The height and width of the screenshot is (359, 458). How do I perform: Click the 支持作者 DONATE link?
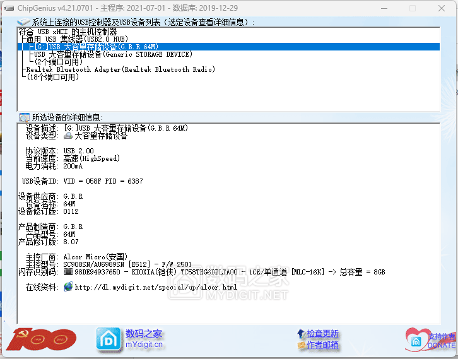point(442,341)
